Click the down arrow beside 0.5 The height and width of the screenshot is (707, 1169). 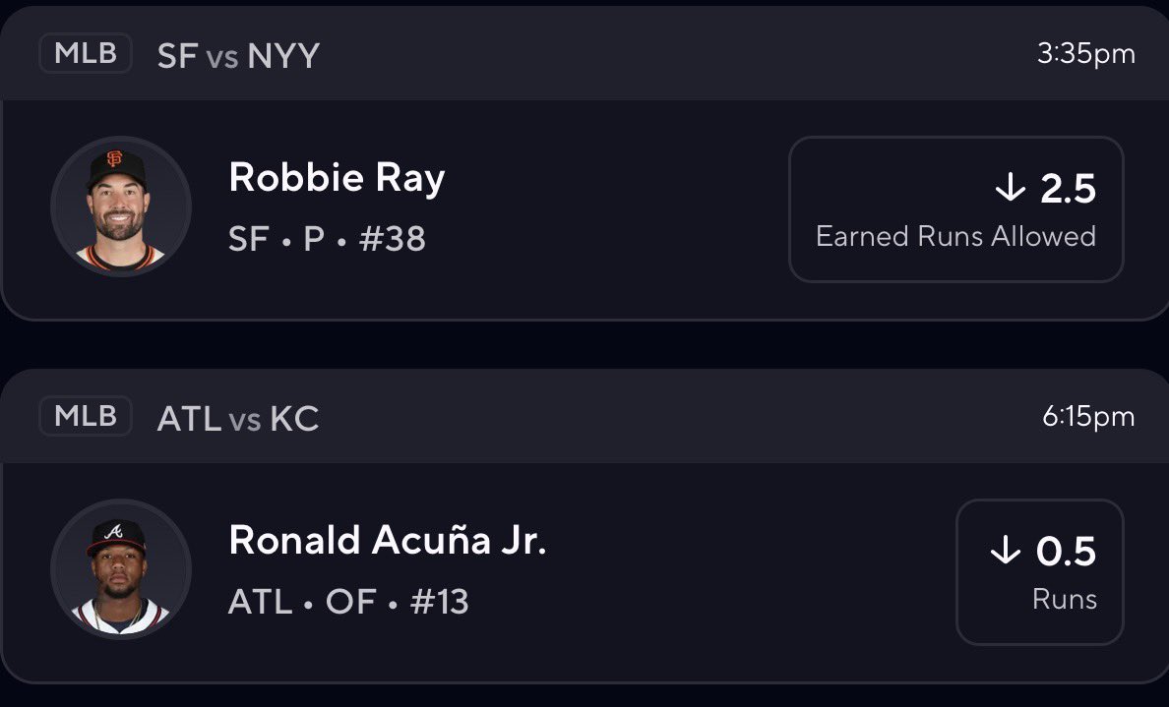(1006, 552)
